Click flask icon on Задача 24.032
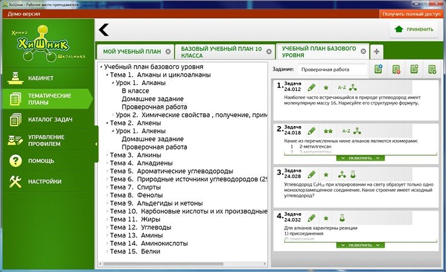Viewport: 446px width, 272px height. (x=342, y=218)
